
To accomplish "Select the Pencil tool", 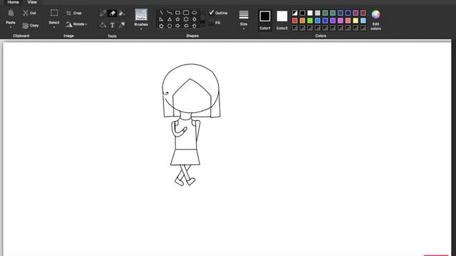I will 103,13.
